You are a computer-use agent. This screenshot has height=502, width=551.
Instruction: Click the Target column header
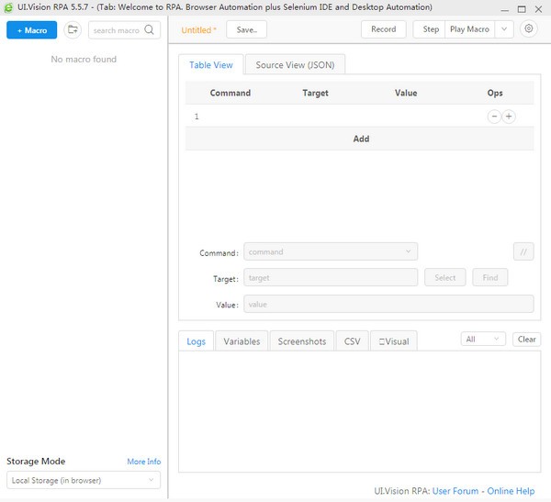pos(315,93)
